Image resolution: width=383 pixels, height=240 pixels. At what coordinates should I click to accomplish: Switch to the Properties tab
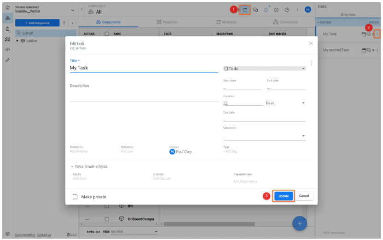[167, 22]
